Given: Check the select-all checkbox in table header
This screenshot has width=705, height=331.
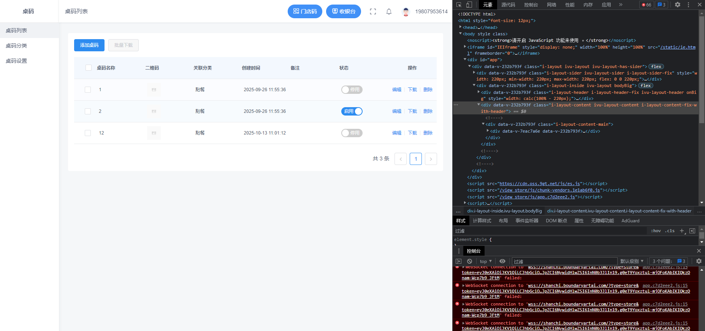Looking at the screenshot, I should point(89,68).
